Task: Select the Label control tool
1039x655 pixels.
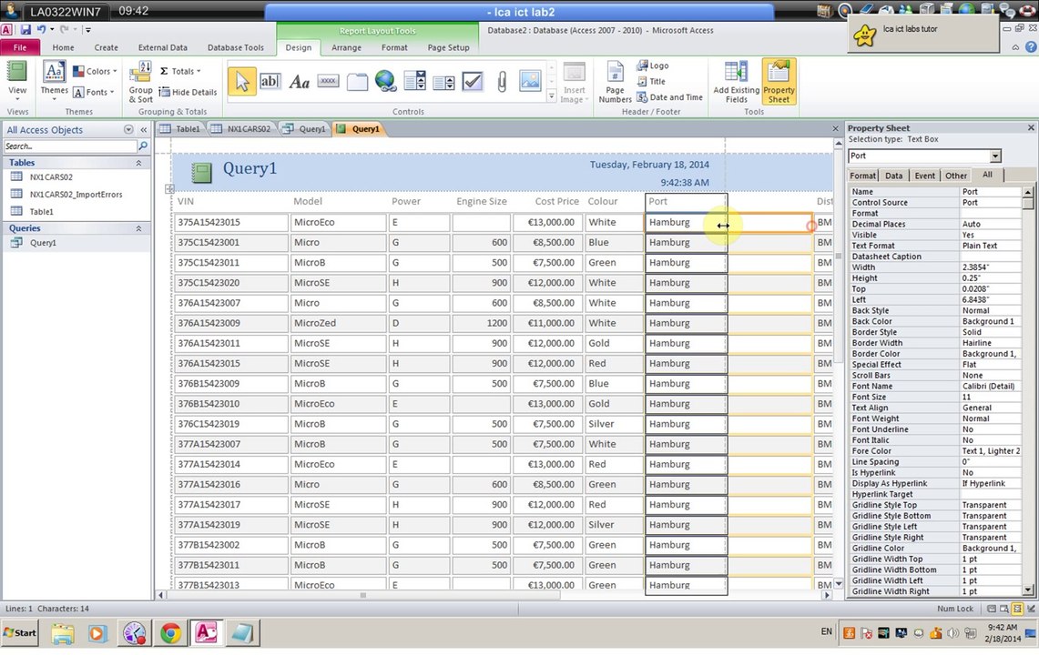Action: (299, 82)
